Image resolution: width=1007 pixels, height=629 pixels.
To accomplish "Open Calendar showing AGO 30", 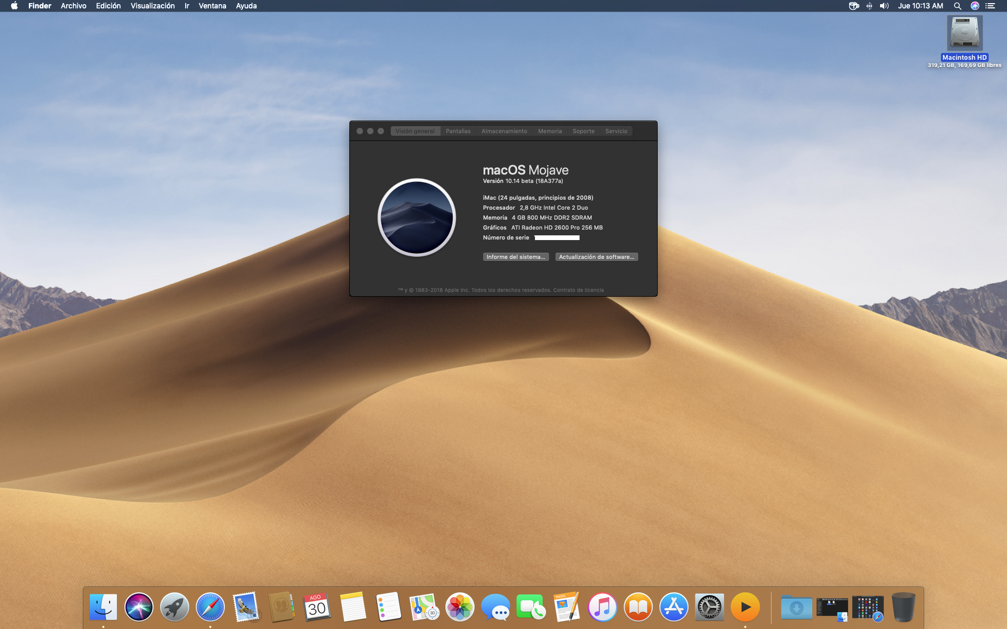I will [x=317, y=607].
